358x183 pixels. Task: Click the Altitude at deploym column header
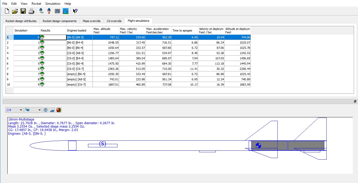click(237, 30)
